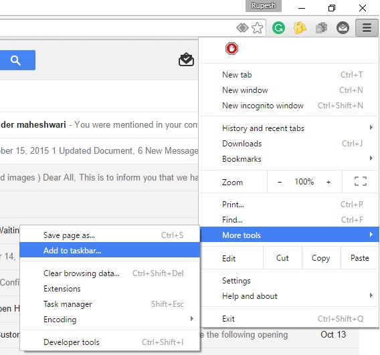380x355 pixels.
Task: Open Extensions from More tools submenu
Action: pos(110,289)
